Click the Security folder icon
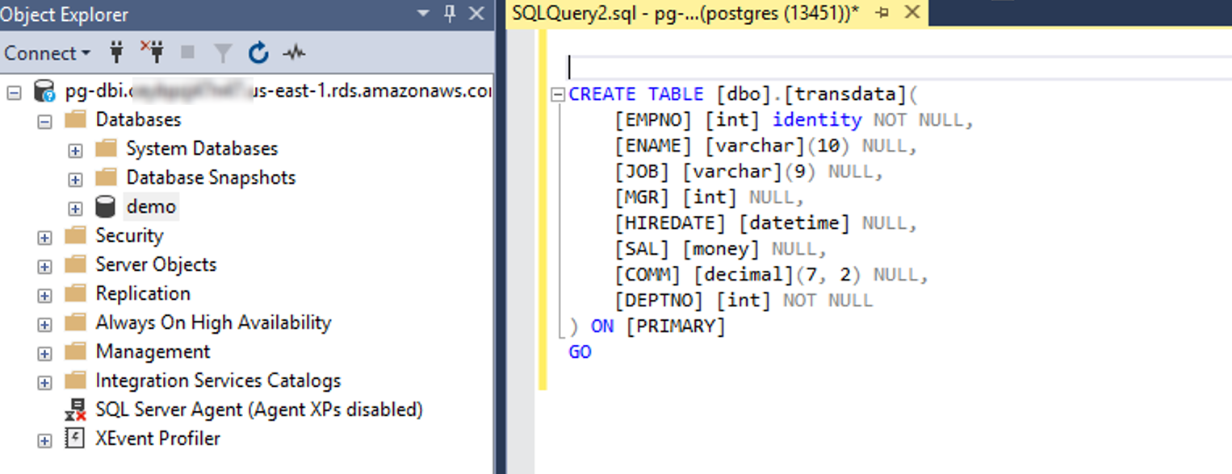1232x474 pixels. tap(75, 236)
